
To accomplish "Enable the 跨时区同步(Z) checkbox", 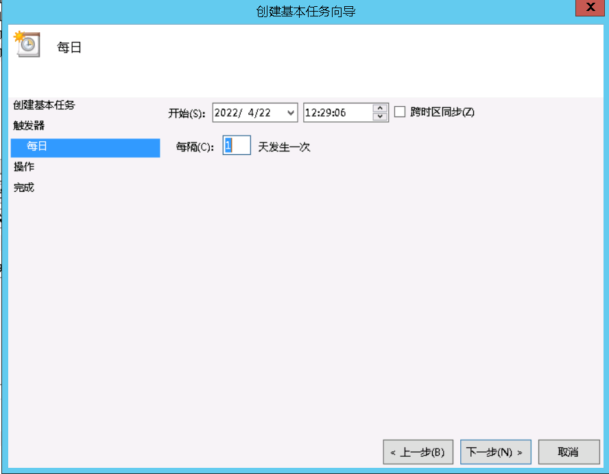I will pyautogui.click(x=400, y=112).
